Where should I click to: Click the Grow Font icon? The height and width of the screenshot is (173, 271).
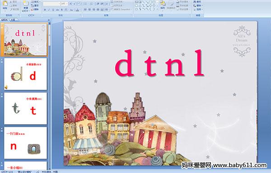pos(71,4)
